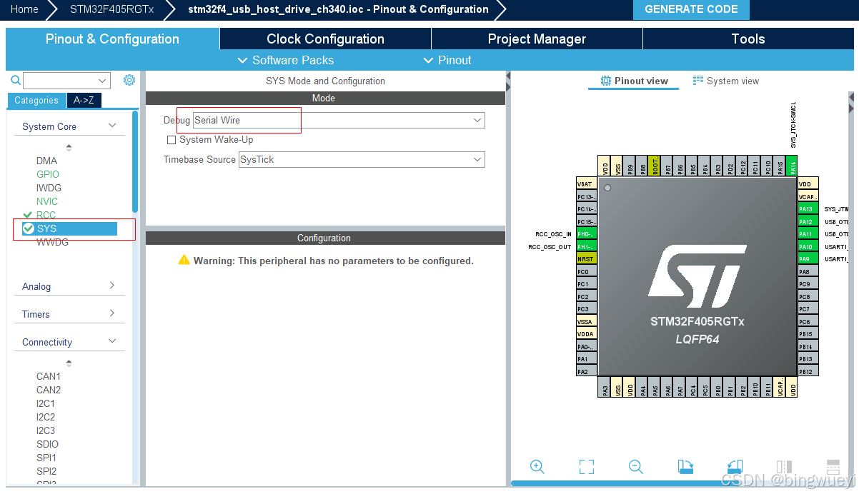The width and height of the screenshot is (859, 494).
Task: Click the PA11 pin on the chip
Action: (x=808, y=234)
